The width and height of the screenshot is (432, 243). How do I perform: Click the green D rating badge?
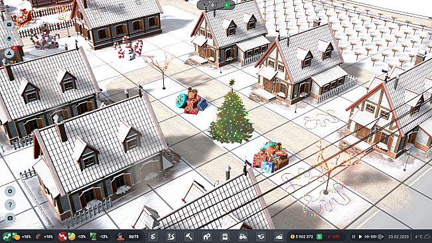coord(319,236)
